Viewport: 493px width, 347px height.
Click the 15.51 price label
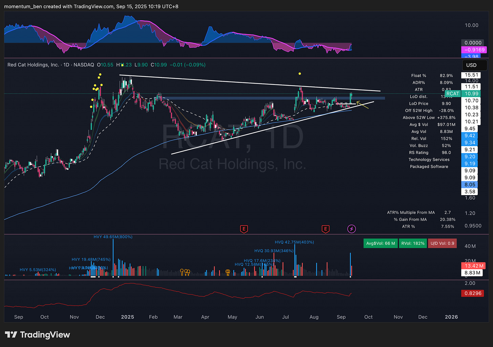[x=471, y=75]
